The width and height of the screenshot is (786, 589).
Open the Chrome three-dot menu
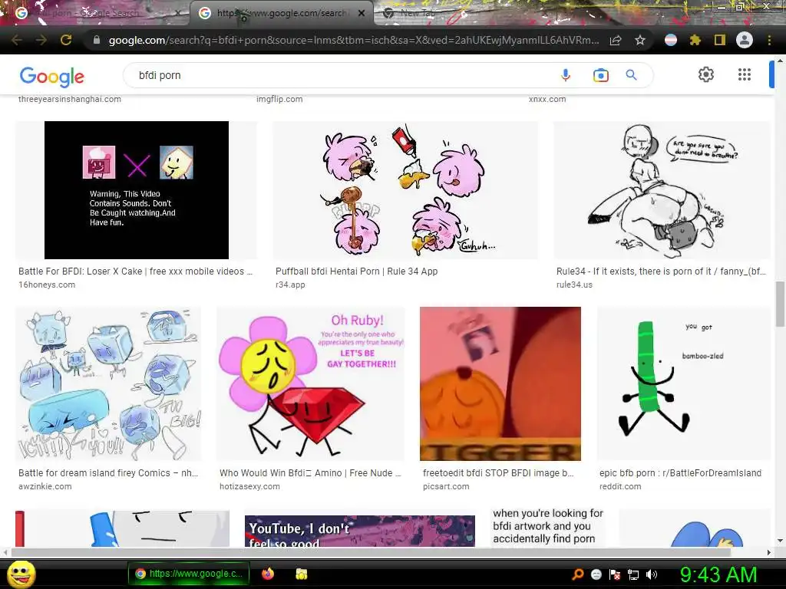tap(769, 40)
